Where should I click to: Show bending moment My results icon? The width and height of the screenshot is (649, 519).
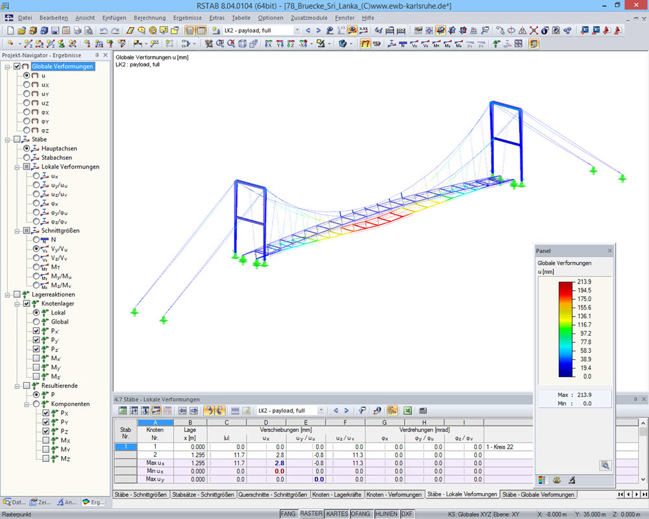(x=447, y=44)
